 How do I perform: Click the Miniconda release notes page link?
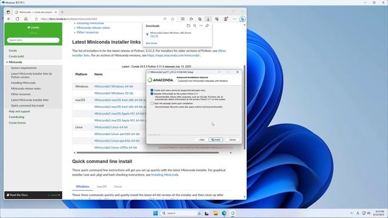93,28
